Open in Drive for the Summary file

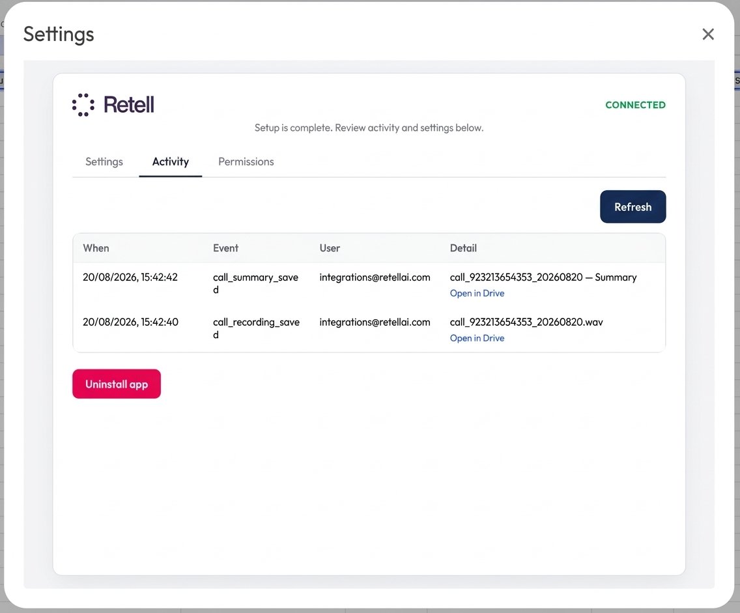[477, 293]
